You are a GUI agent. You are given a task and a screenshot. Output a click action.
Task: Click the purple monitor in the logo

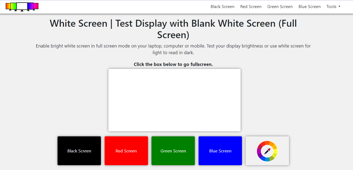30,6
